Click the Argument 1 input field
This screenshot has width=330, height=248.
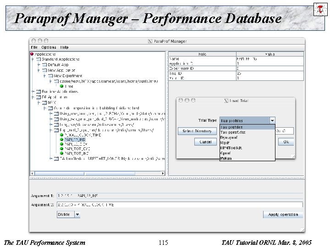[180, 196]
